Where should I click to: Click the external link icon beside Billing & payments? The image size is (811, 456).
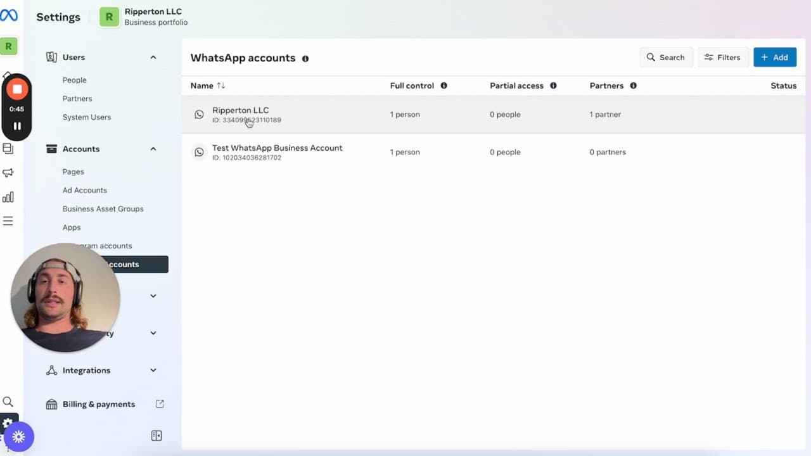click(x=160, y=404)
